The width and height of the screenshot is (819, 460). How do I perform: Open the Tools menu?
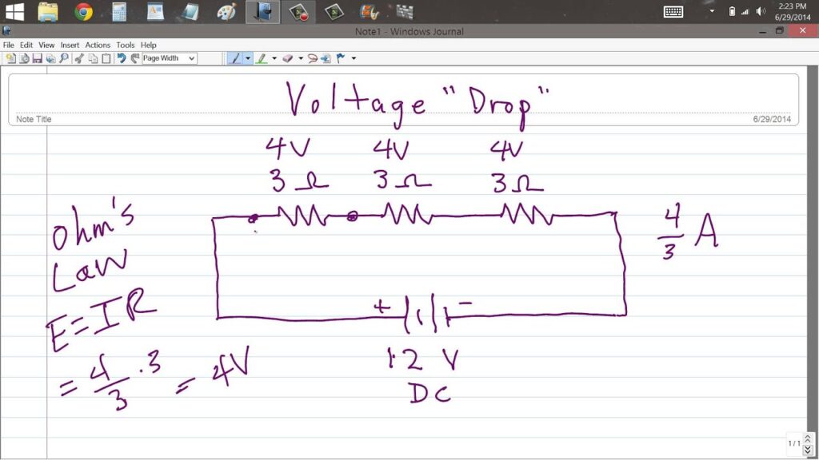click(125, 45)
